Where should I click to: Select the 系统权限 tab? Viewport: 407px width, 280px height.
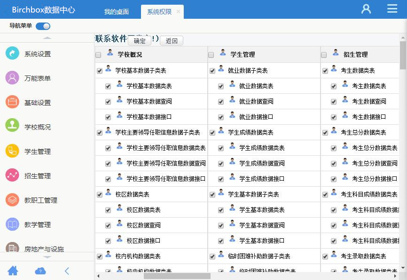(159, 12)
